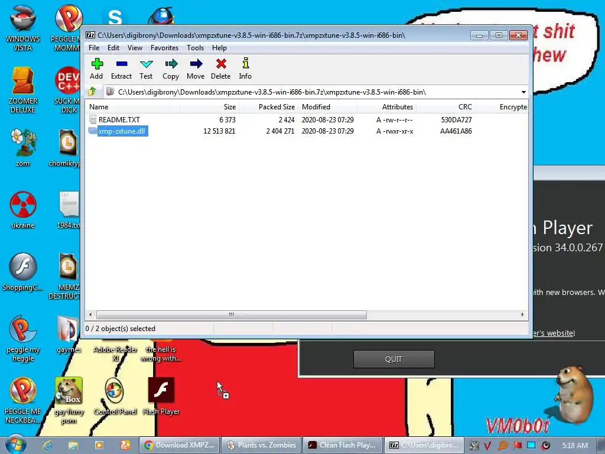Image resolution: width=605 pixels, height=454 pixels.
Task: Sort by Attributes column header
Action: (x=386, y=107)
